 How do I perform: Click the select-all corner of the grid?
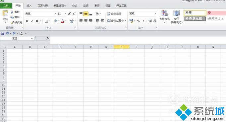pyautogui.click(x=4, y=47)
